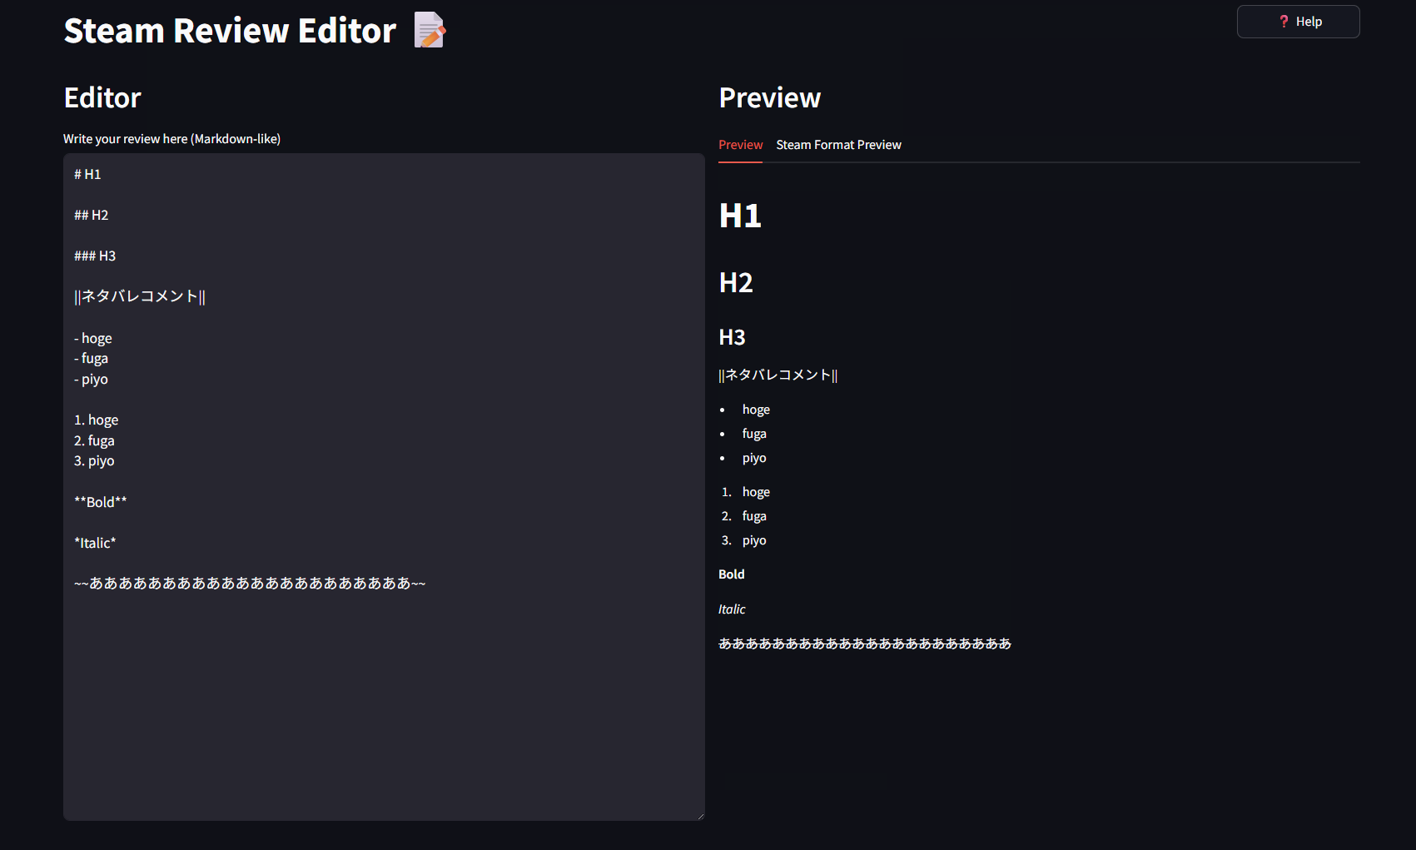The width and height of the screenshot is (1416, 850).
Task: Place cursor on the '## H2' editor line
Action: [92, 216]
